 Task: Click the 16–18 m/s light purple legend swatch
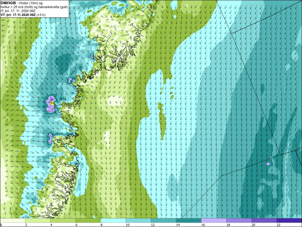(214, 220)
